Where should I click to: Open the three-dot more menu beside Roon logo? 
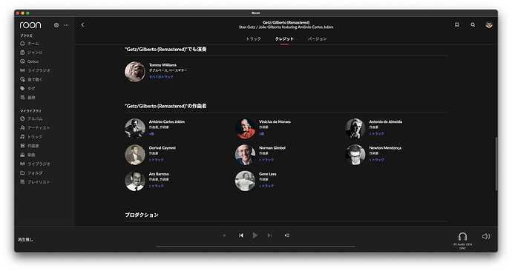click(x=66, y=25)
